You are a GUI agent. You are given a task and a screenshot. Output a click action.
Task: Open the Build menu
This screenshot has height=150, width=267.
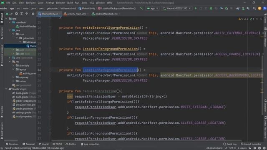click(x=70, y=3)
